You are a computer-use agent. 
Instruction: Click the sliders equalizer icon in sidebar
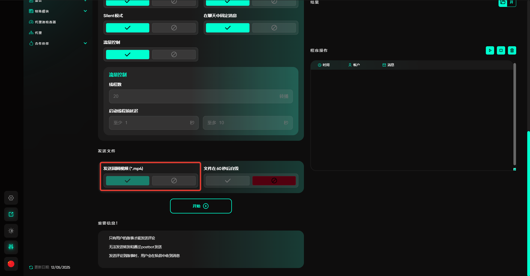11,247
